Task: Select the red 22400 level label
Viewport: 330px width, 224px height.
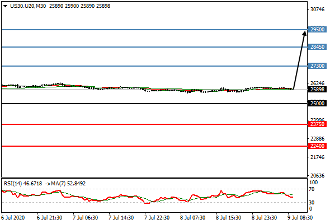Action: click(x=317, y=146)
